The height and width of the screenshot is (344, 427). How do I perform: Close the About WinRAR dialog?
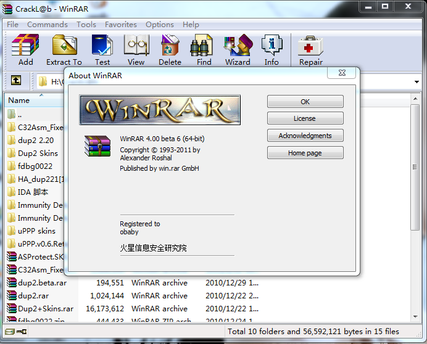click(x=342, y=73)
